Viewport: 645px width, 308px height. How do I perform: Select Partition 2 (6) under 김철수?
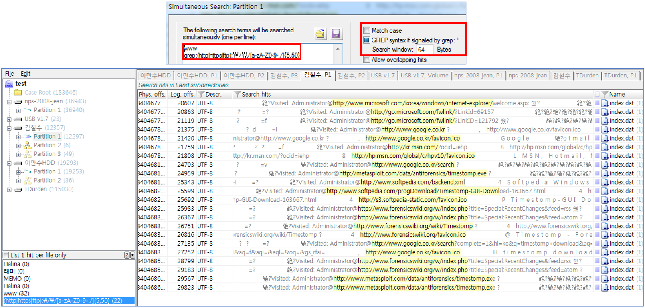pyautogui.click(x=52, y=145)
